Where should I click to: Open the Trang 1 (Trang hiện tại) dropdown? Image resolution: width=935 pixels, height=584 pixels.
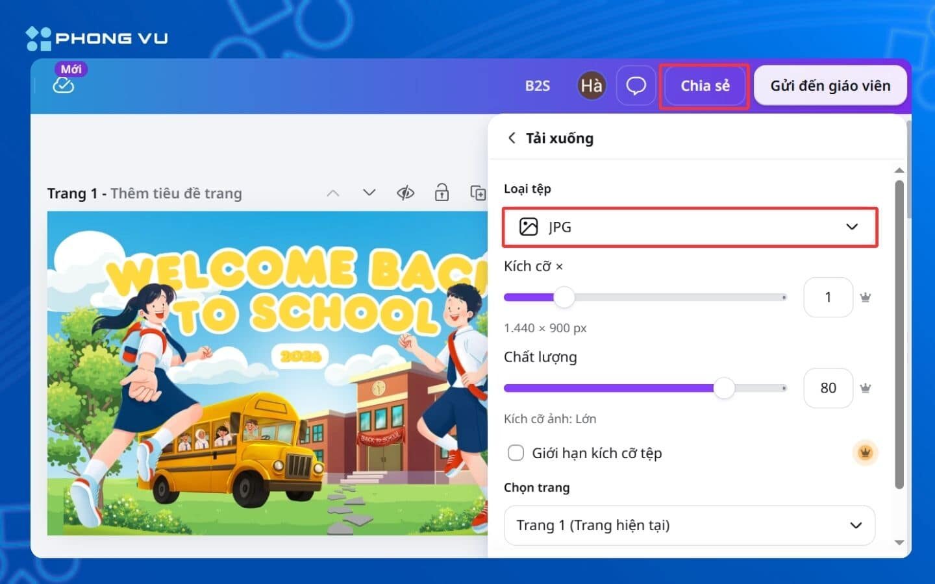click(690, 525)
